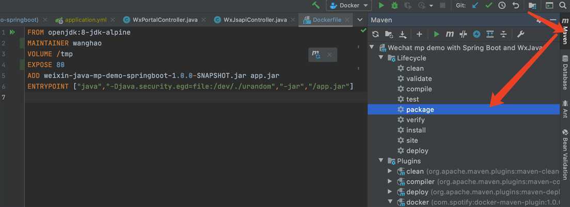
Task: Click Load Maven Changes floating icon
Action: tap(316, 55)
